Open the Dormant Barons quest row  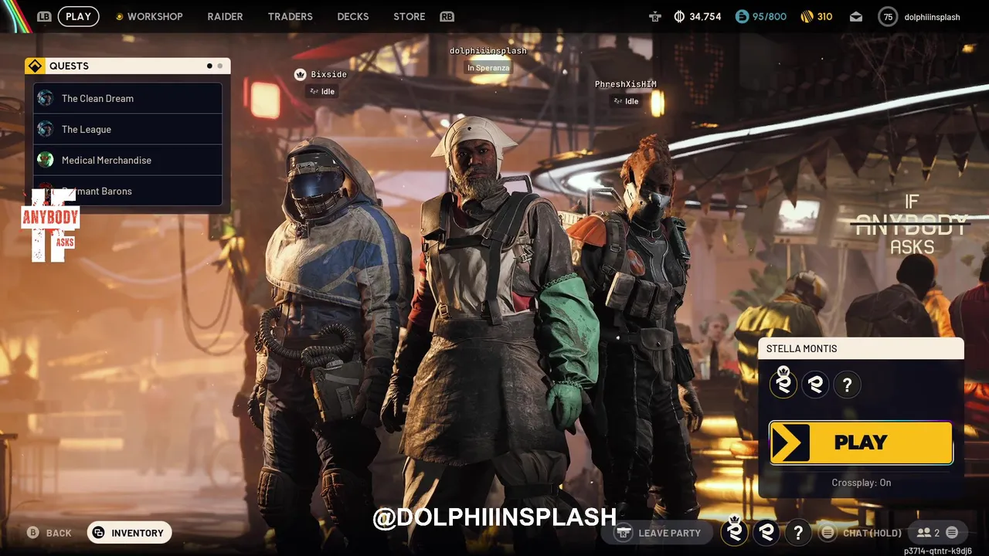(x=127, y=191)
